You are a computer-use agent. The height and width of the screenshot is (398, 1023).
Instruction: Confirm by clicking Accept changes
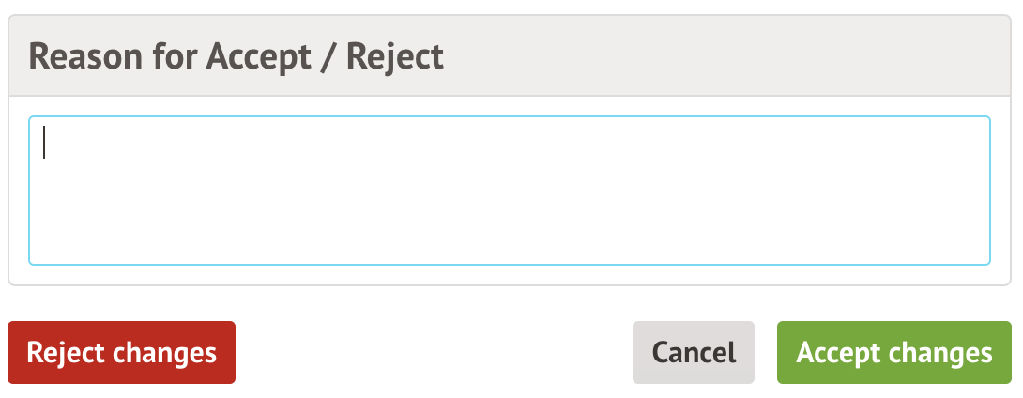click(893, 353)
